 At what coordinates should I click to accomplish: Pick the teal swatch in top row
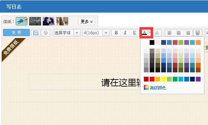pos(192,42)
